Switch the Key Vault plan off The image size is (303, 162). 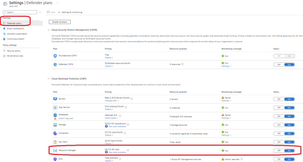point(279,142)
